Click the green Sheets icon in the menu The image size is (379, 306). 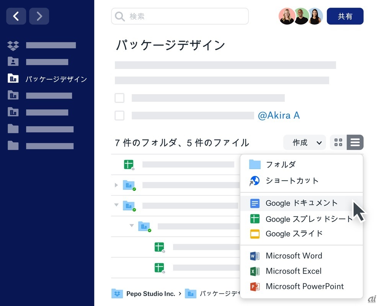255,219
